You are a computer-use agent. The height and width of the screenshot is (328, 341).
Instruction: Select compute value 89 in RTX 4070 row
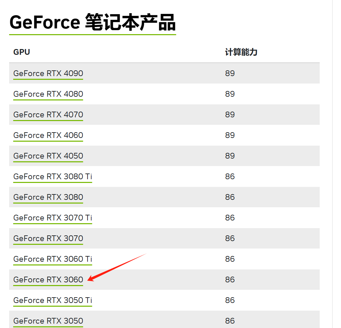click(230, 115)
